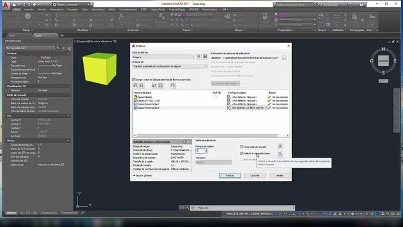Click the ViewCube top face
The image size is (403, 227).
pos(383,61)
